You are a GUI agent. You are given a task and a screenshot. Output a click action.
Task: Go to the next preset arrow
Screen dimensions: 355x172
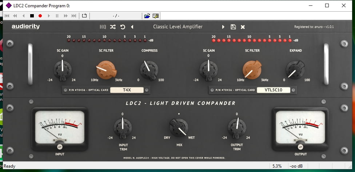(223, 27)
